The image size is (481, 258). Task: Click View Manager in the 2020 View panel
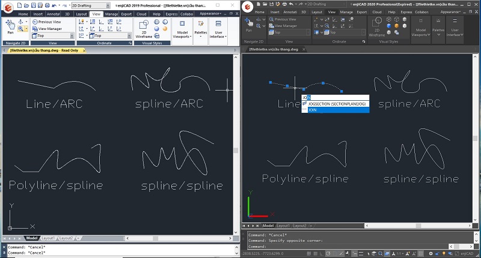[283, 26]
